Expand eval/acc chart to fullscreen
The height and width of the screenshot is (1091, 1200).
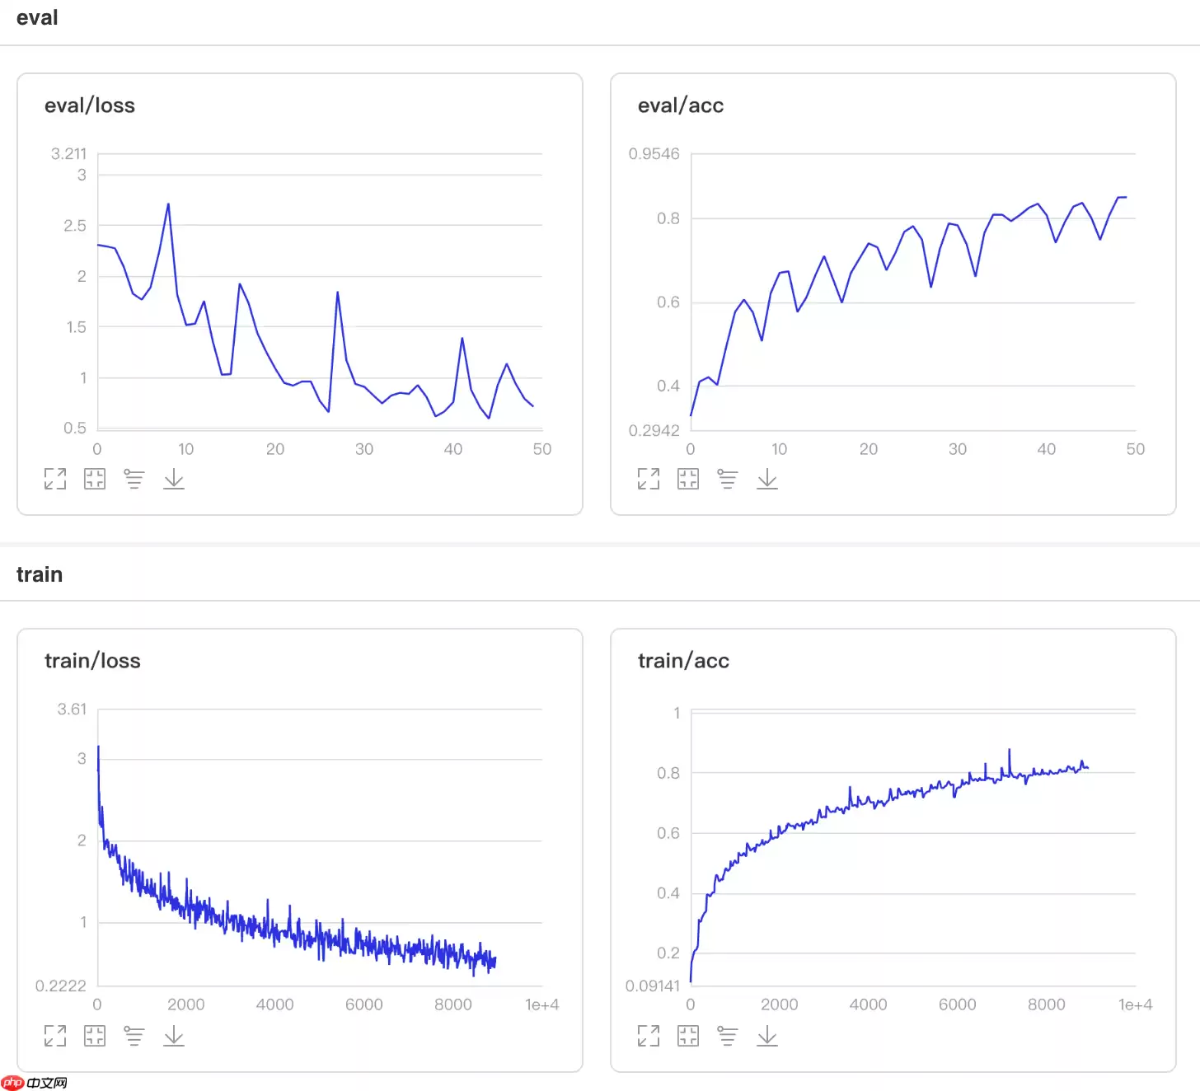point(649,479)
